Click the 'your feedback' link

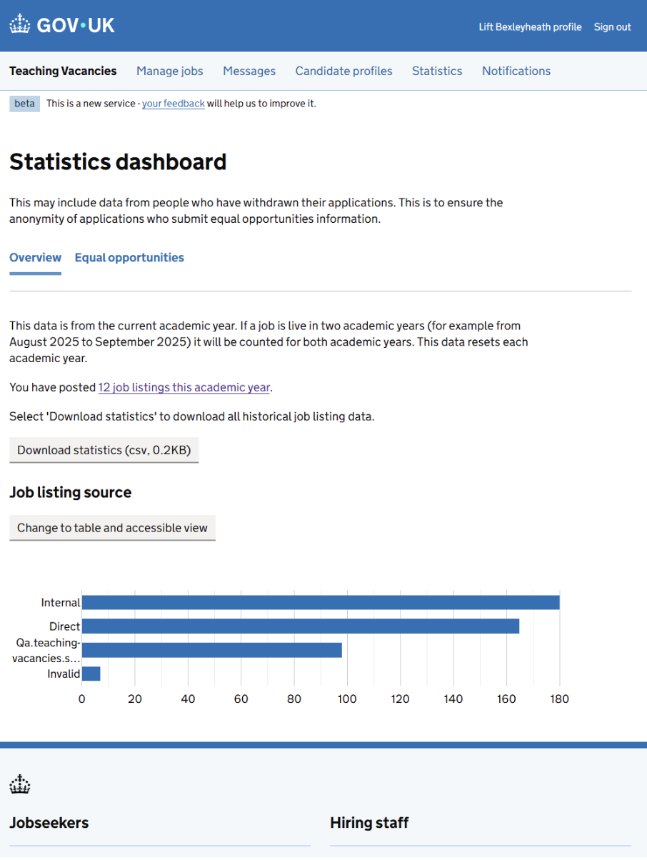174,104
